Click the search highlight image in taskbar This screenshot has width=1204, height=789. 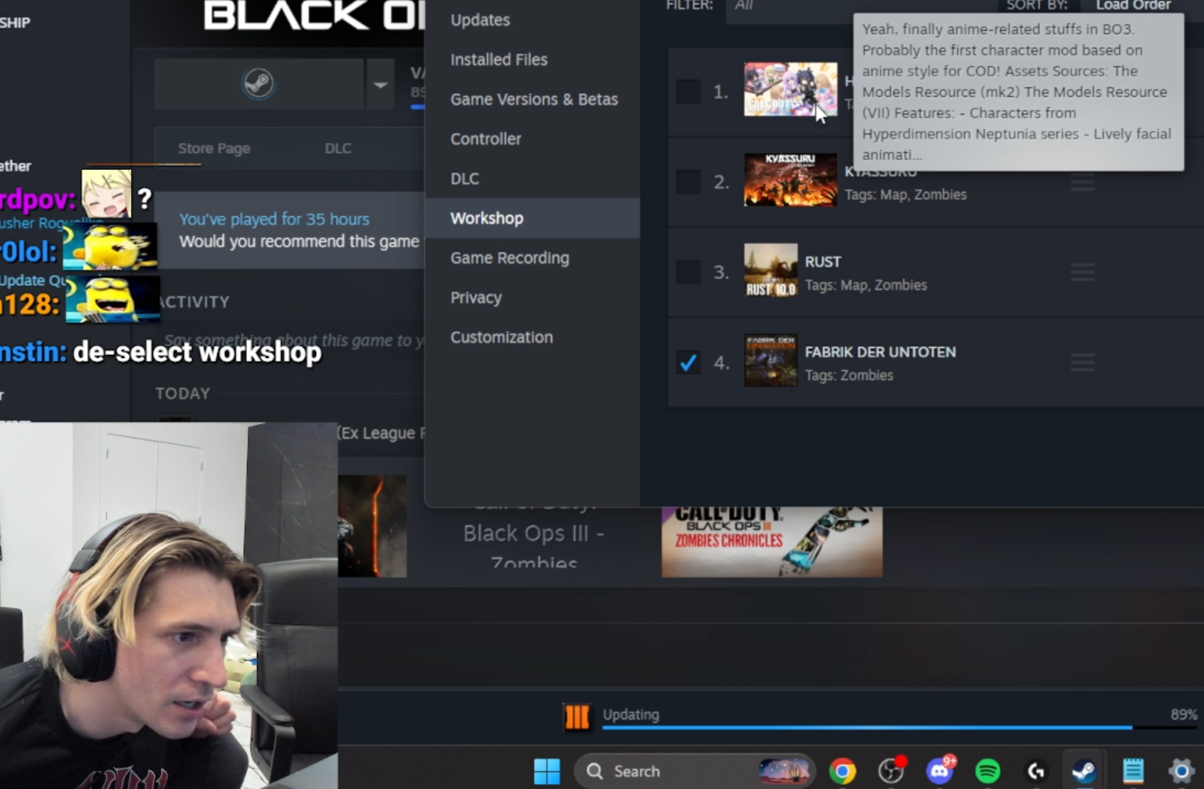point(784,771)
